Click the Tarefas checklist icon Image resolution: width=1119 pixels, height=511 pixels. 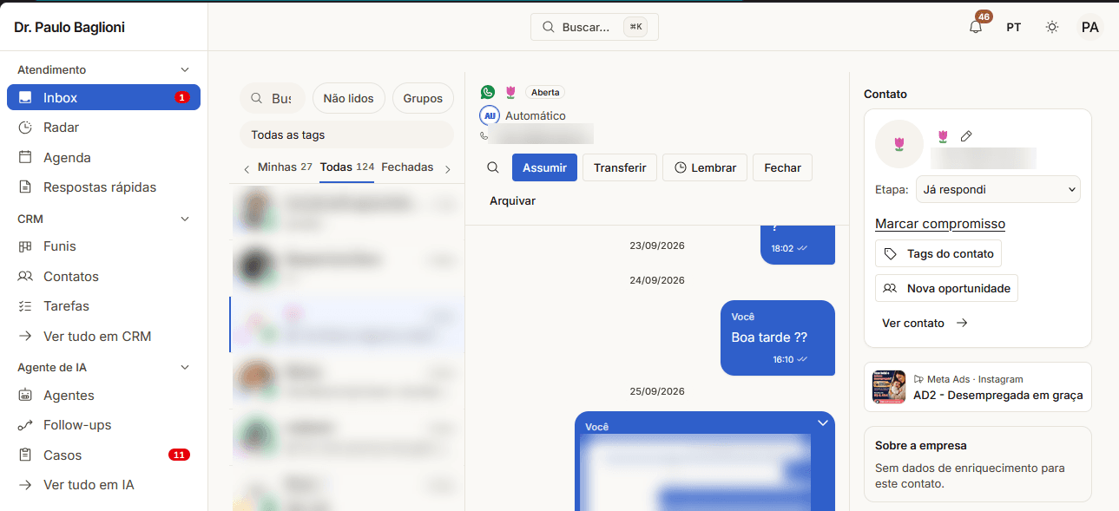(25, 306)
